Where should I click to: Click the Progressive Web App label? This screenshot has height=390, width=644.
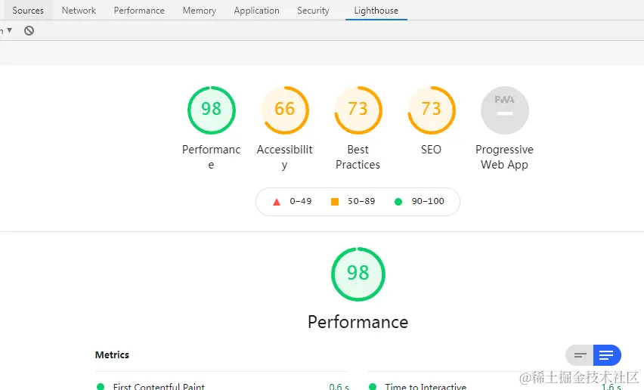pos(504,156)
